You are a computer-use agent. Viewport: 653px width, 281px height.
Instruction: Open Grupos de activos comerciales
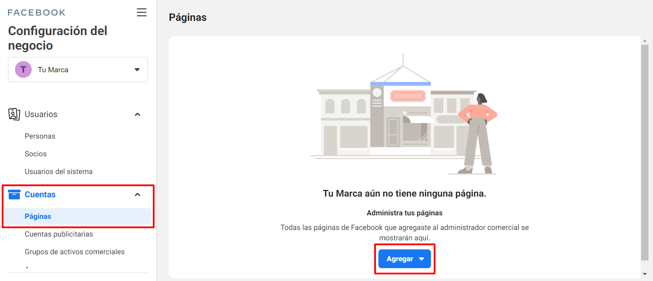tap(74, 252)
